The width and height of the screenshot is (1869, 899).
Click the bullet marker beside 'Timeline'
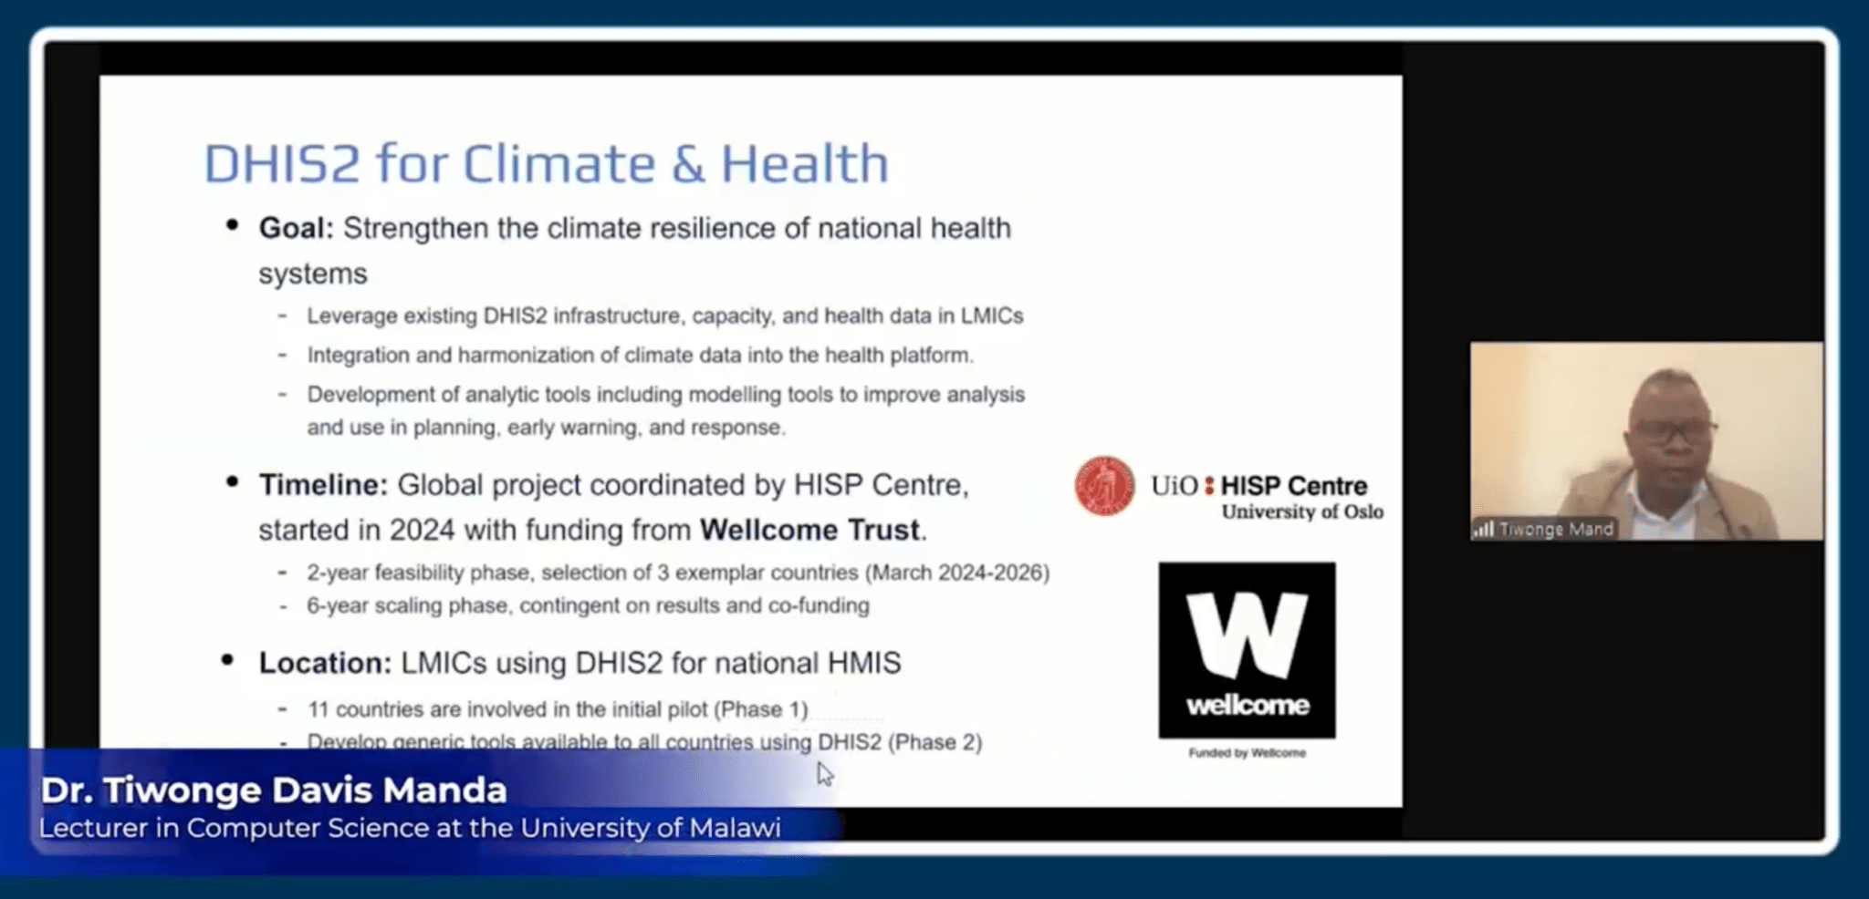click(234, 480)
